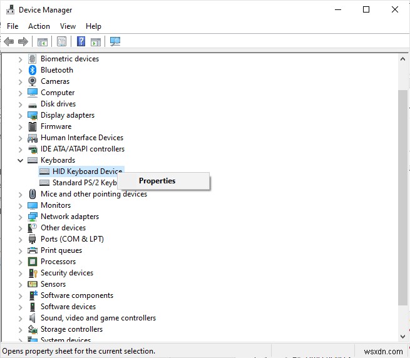The image size is (410, 358).
Task: Click the Other devices icon
Action: pos(33,228)
